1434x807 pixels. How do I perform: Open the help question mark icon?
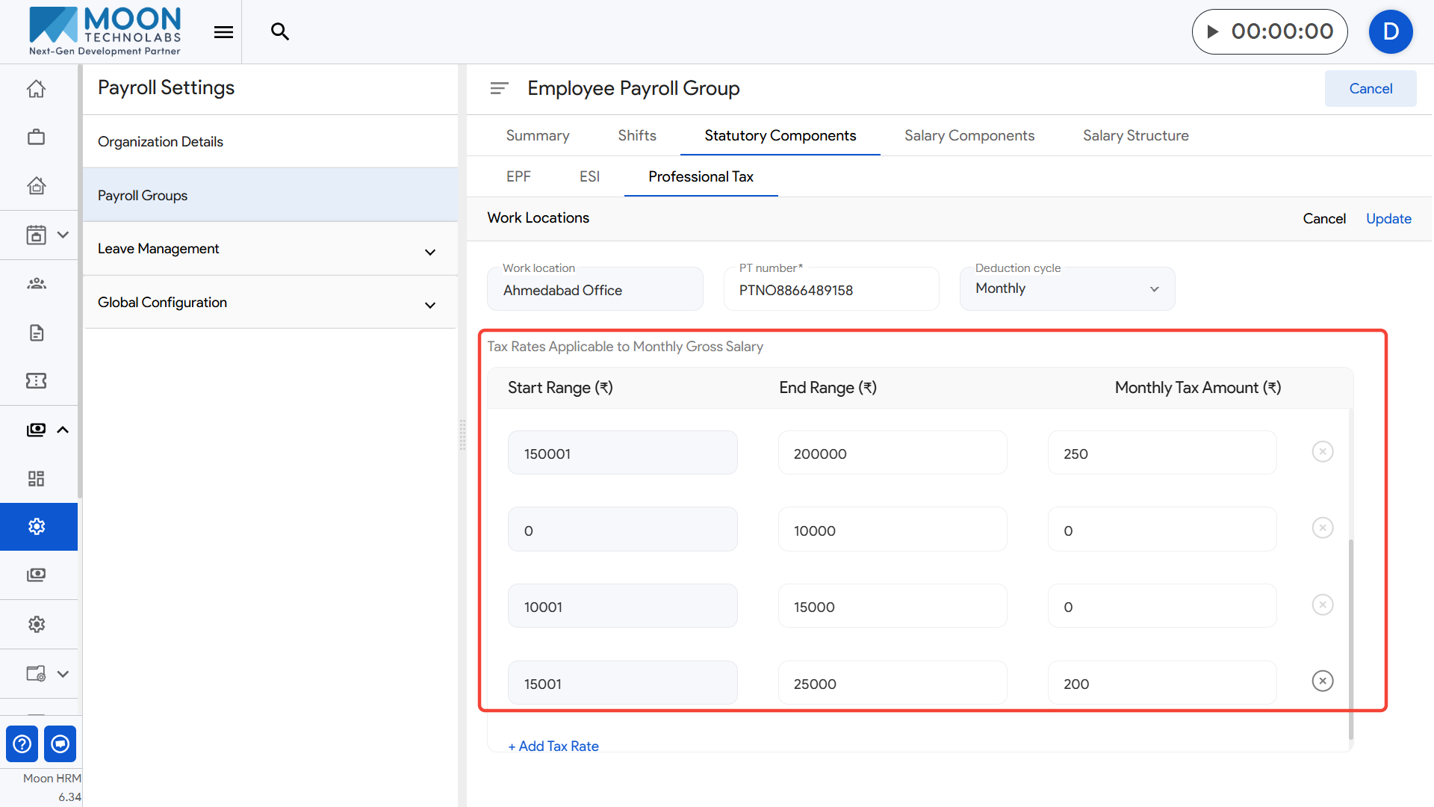click(22, 743)
